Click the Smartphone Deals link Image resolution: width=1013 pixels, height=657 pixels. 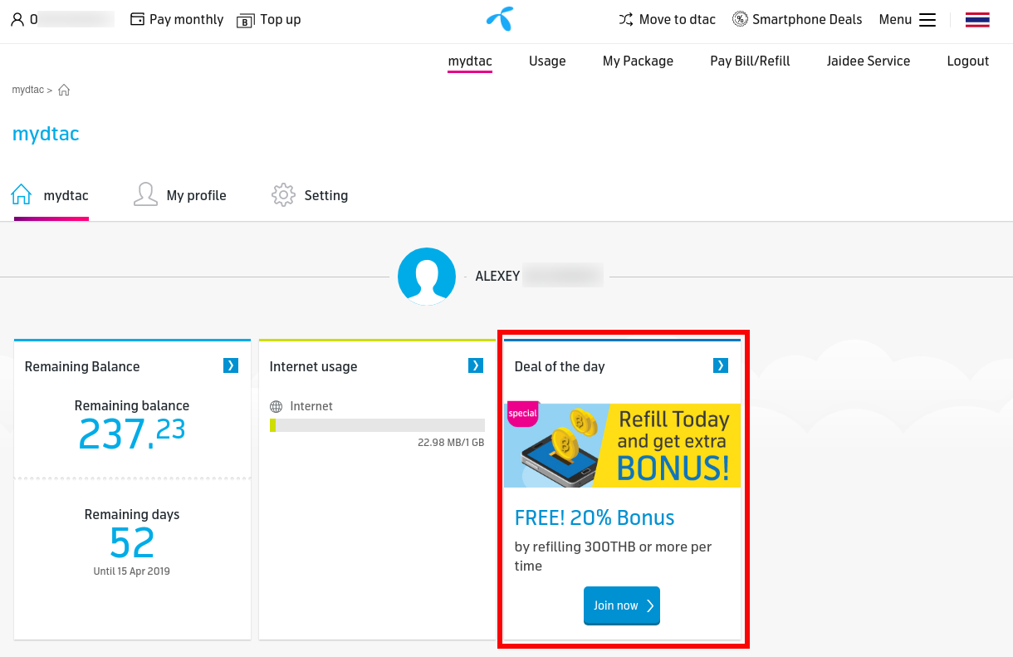click(807, 19)
